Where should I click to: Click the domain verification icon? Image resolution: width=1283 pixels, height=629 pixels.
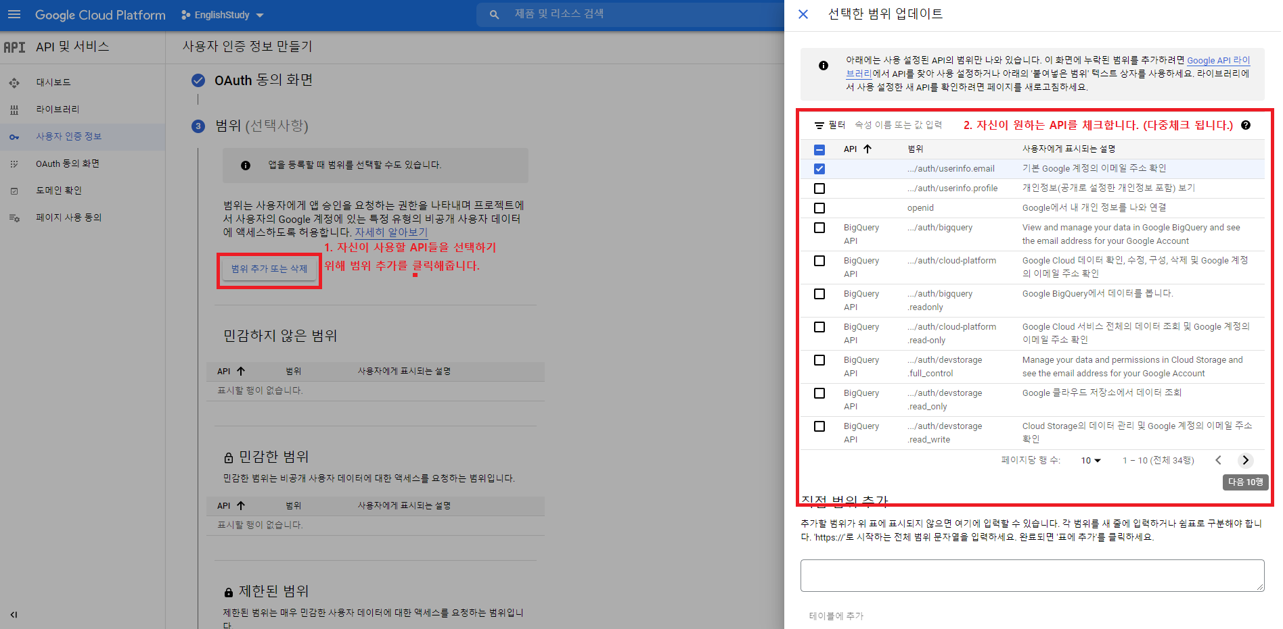click(x=14, y=191)
